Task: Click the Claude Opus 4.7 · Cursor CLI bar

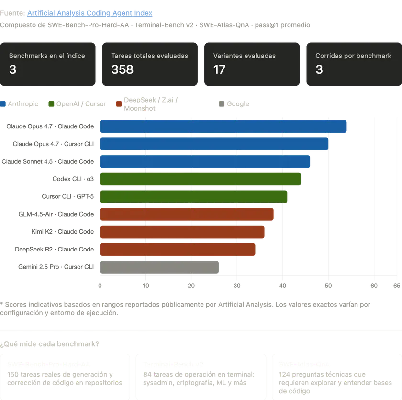Action: point(214,144)
